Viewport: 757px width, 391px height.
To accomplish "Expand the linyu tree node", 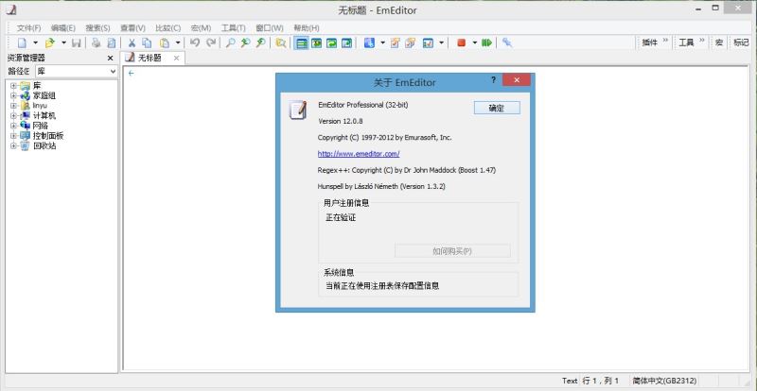I will click(13, 106).
